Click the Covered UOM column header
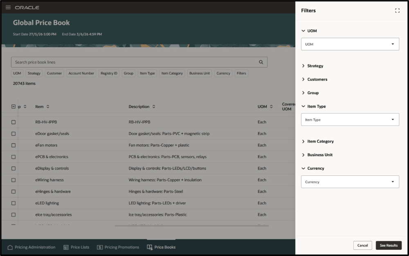Image resolution: width=409 pixels, height=256 pixels. 288,106
